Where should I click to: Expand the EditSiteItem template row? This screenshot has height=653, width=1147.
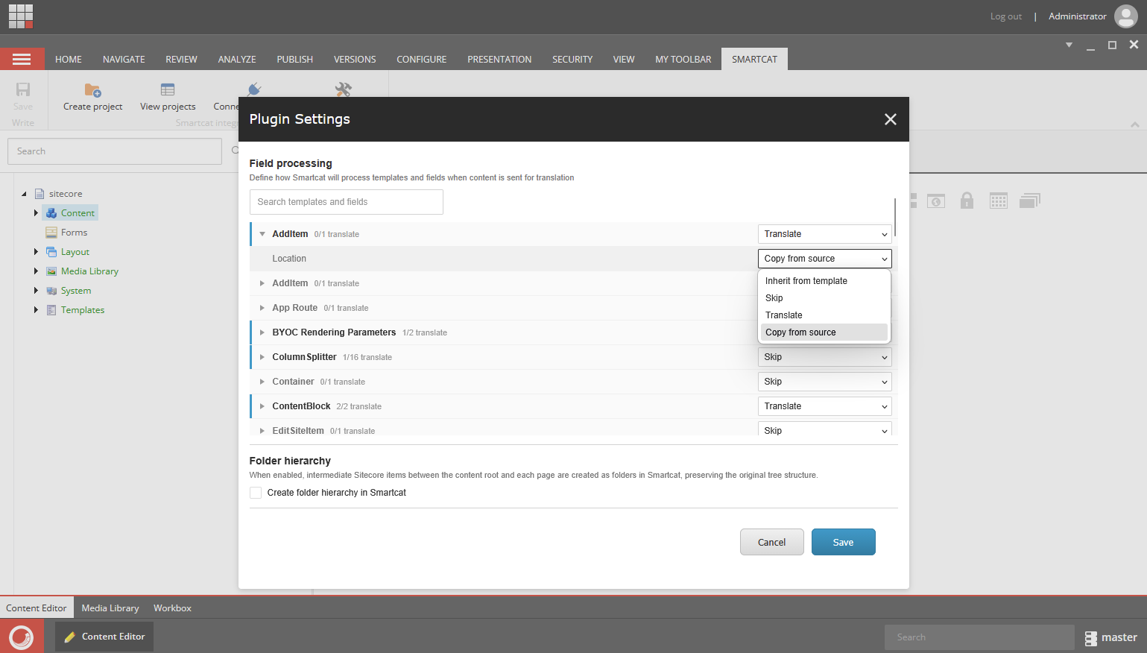tap(262, 431)
